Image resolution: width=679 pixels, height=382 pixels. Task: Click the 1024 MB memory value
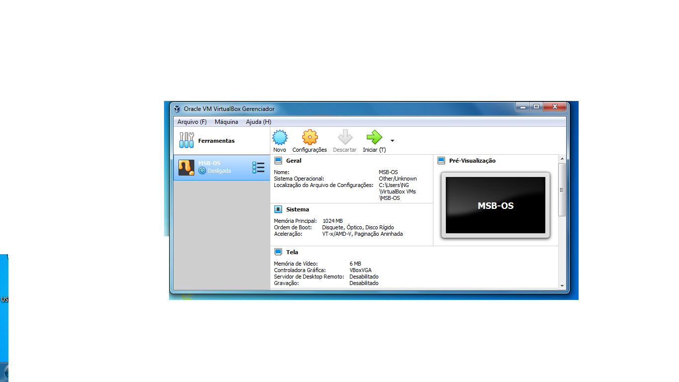point(333,221)
